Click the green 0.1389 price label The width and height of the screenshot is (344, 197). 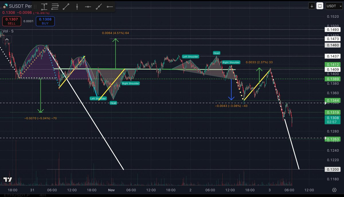(333, 79)
